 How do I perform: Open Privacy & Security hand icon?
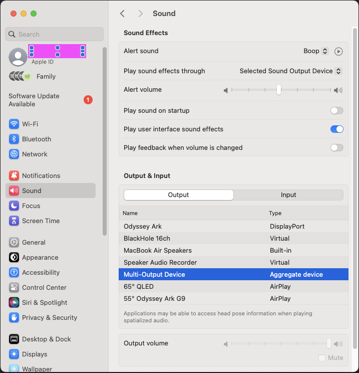pyautogui.click(x=14, y=317)
